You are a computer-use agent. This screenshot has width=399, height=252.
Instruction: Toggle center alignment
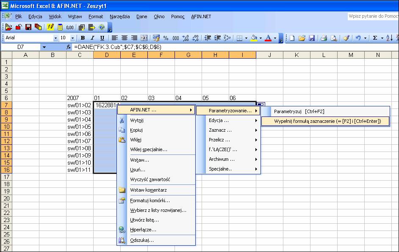point(125,38)
